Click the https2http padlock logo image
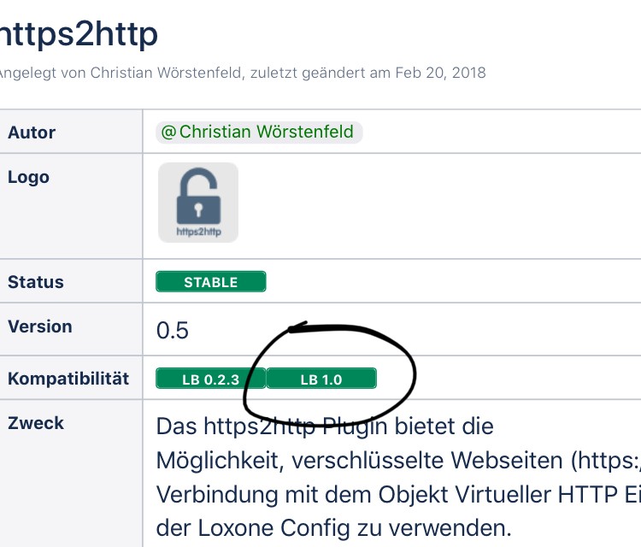The image size is (641, 547). 197,197
